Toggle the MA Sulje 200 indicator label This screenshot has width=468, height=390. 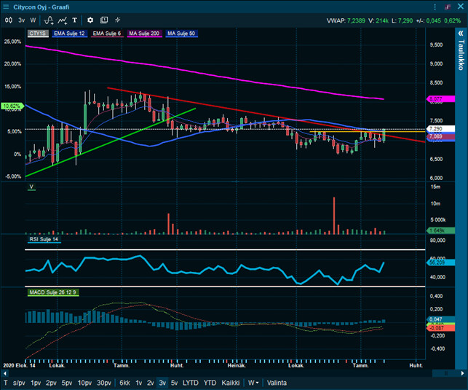click(146, 34)
